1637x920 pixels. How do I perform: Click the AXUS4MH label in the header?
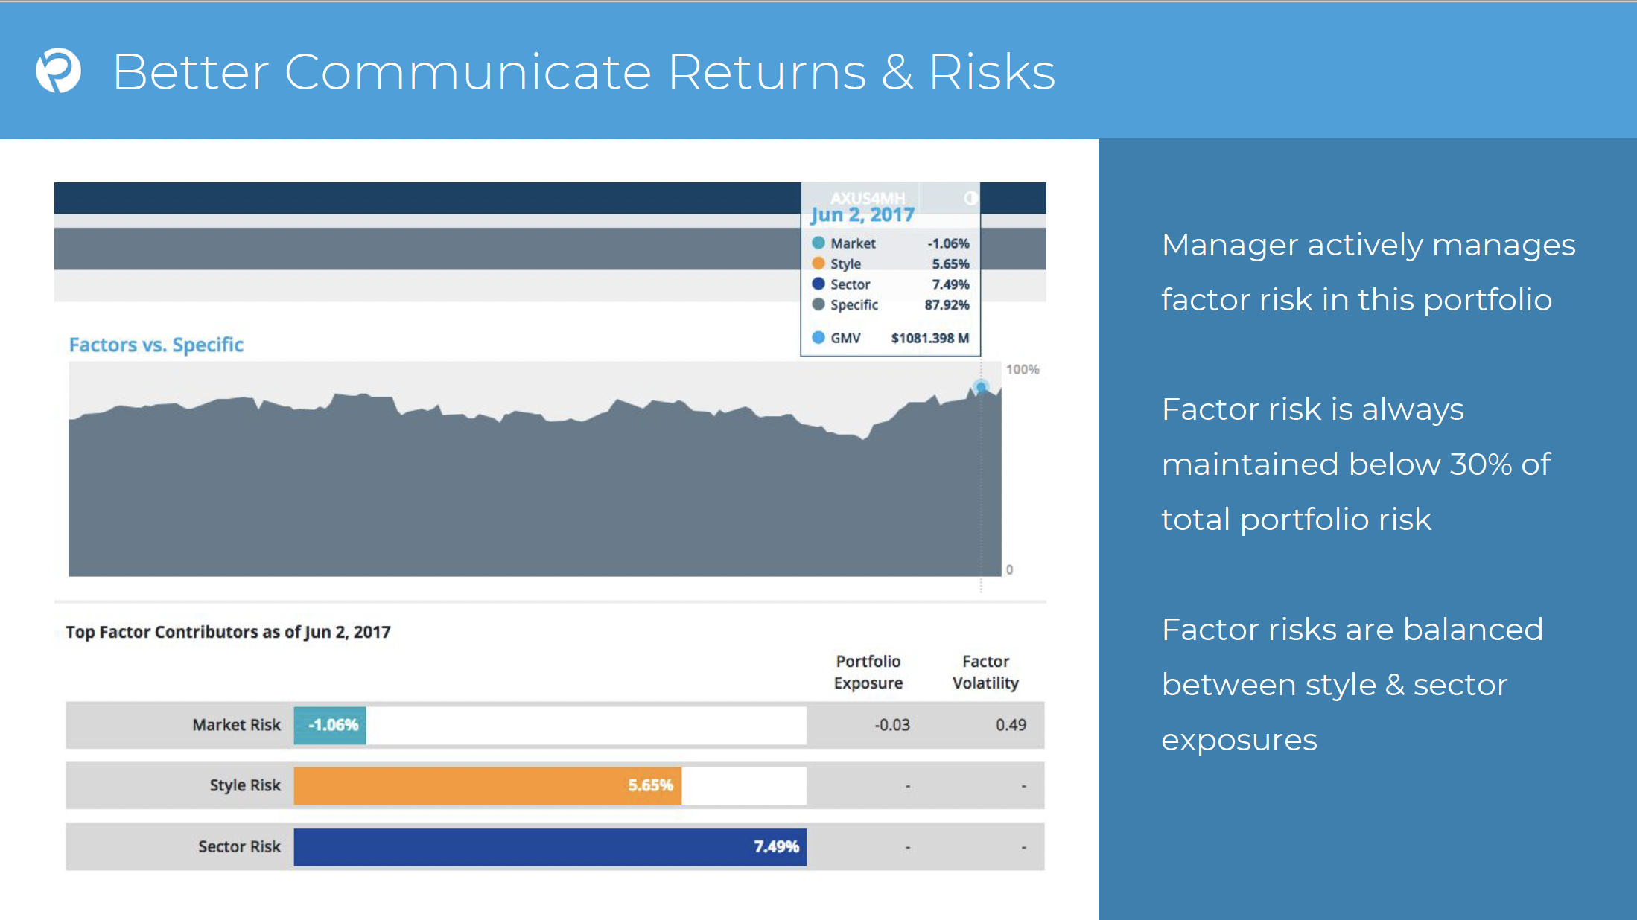click(868, 198)
